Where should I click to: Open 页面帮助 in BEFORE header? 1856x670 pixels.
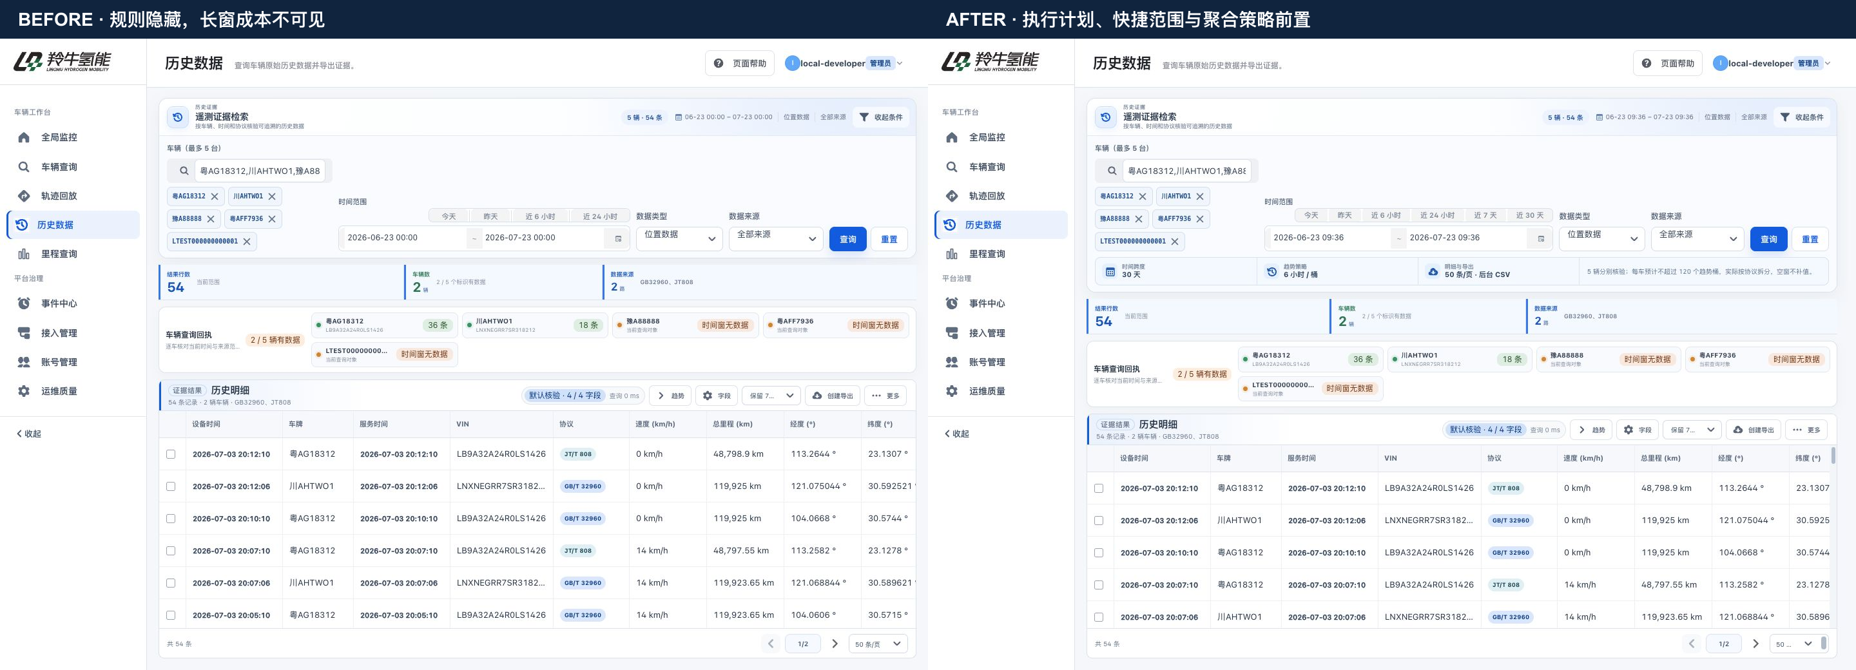(x=740, y=63)
